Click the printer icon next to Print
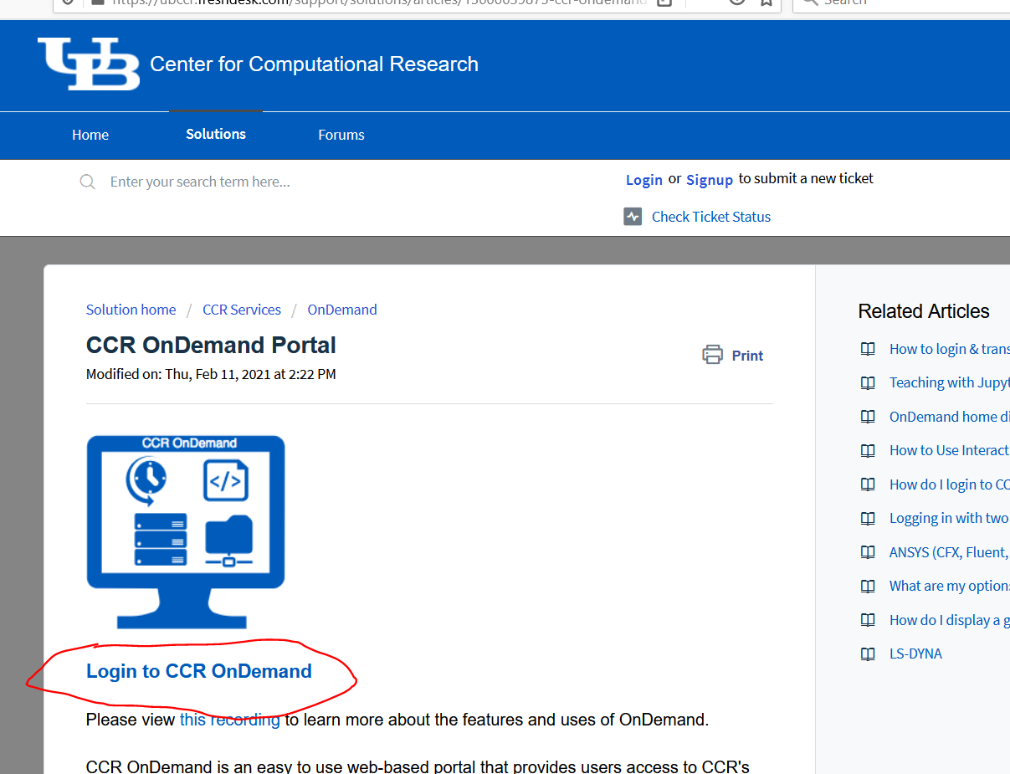The height and width of the screenshot is (774, 1010). coord(712,355)
